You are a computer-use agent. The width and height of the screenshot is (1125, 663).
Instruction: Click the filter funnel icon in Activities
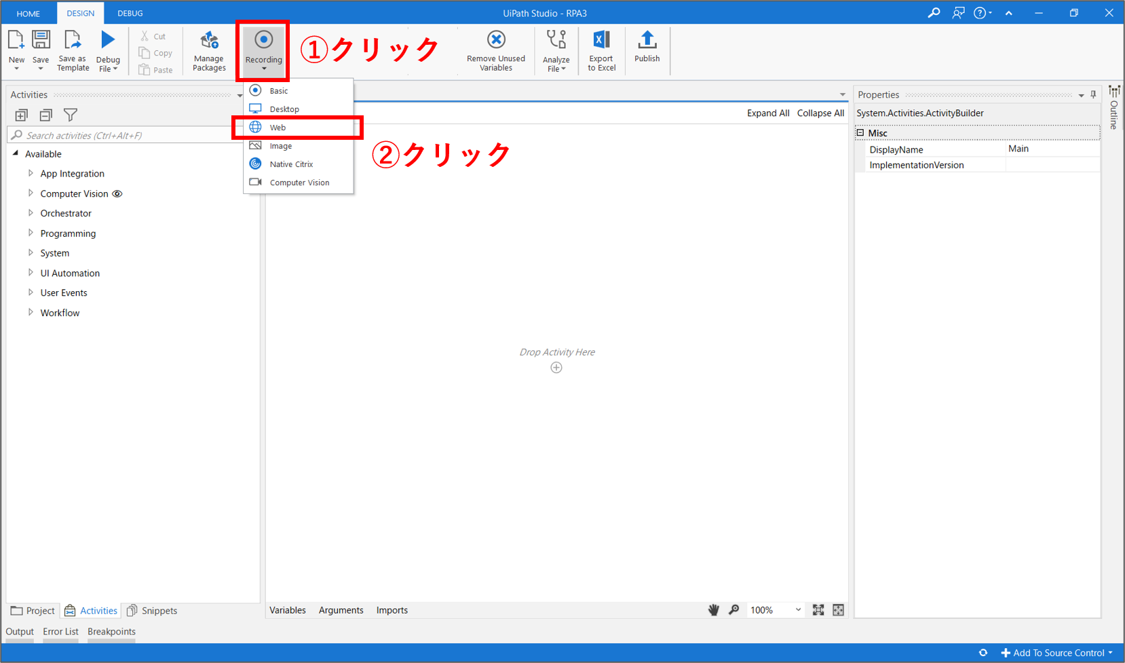click(71, 115)
